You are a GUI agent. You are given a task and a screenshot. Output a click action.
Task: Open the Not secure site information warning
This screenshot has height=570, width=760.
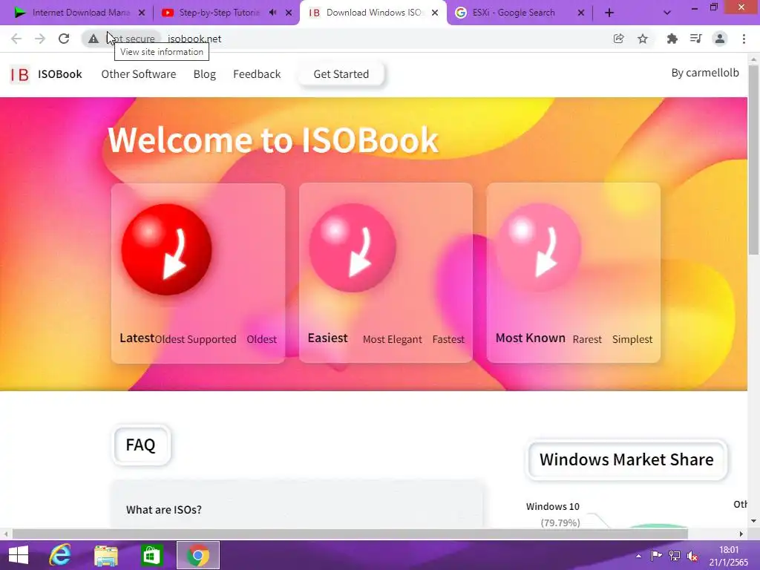(x=122, y=39)
